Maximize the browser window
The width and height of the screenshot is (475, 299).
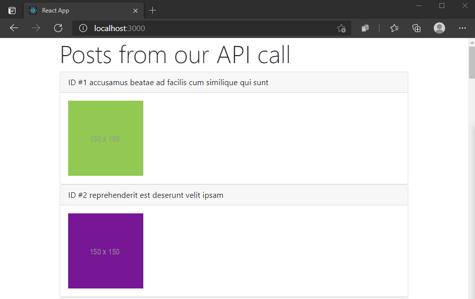click(x=442, y=6)
